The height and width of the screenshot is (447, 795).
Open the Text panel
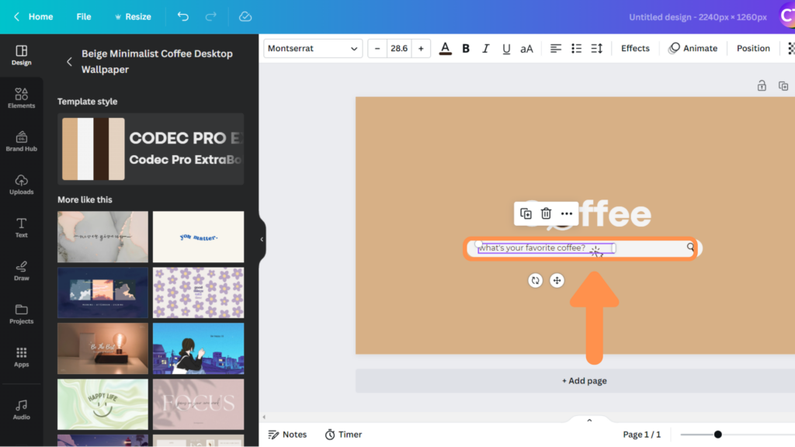21,227
